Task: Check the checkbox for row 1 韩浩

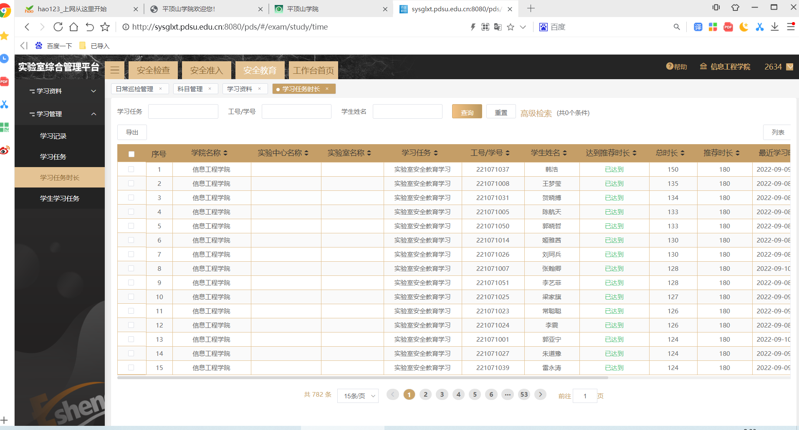Action: point(131,169)
